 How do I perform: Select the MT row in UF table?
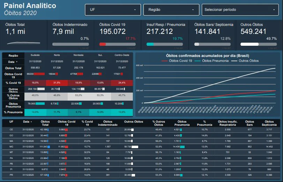click(141, 152)
